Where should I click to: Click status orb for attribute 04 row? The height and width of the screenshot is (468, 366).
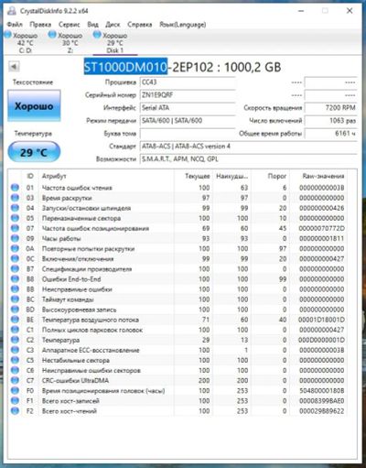tap(15, 208)
